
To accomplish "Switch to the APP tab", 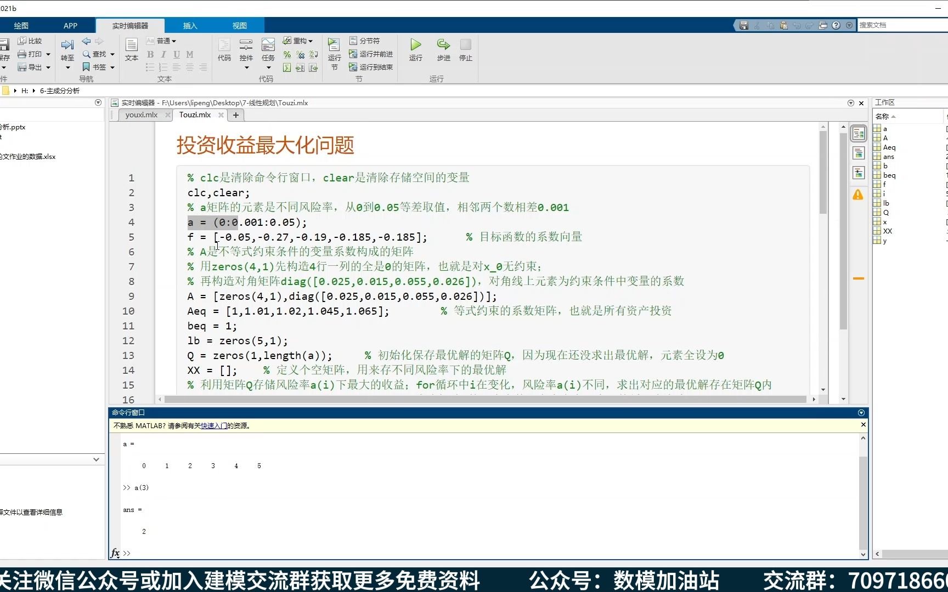I will coord(70,26).
